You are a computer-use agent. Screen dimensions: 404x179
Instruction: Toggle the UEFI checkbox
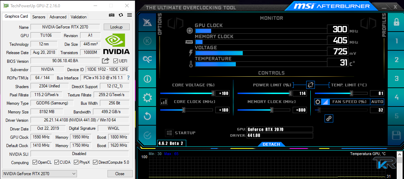click(x=116, y=61)
